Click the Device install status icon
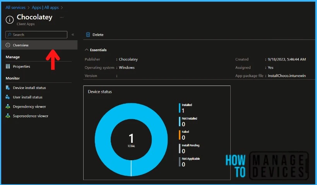This screenshot has width=317, height=185. coord(8,87)
